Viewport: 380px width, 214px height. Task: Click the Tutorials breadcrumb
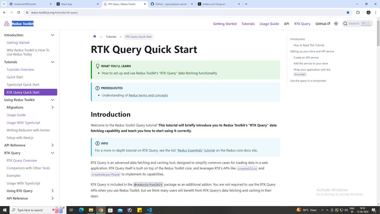[111, 37]
